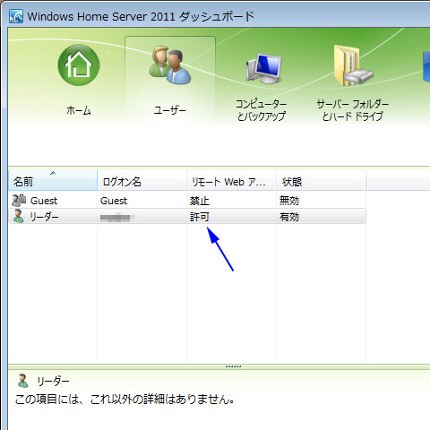Toggle sort arrow above 名前 header
The image size is (430, 430).
(x=53, y=173)
